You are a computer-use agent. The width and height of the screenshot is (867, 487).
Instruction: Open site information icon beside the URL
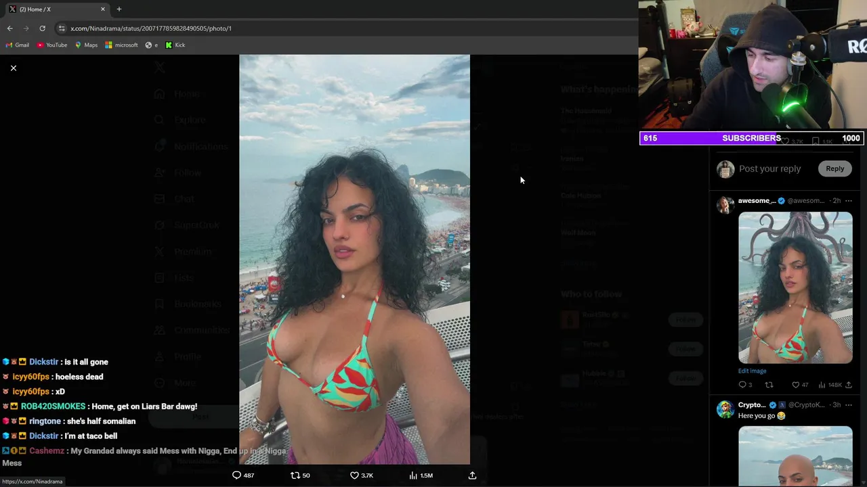pyautogui.click(x=62, y=28)
